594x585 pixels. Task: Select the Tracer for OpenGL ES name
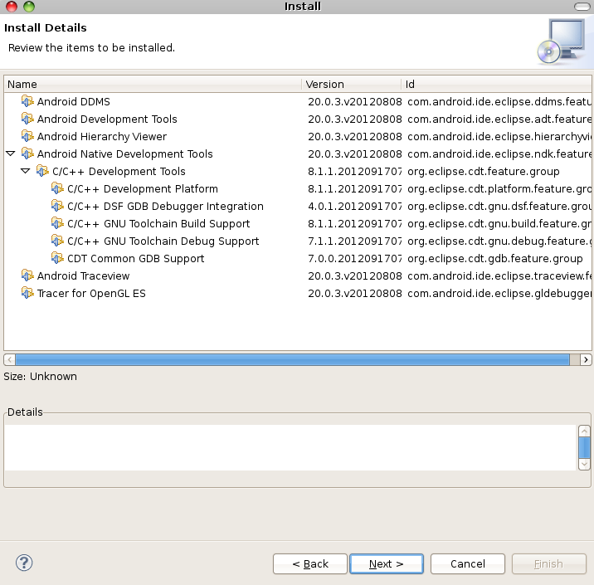tap(91, 293)
